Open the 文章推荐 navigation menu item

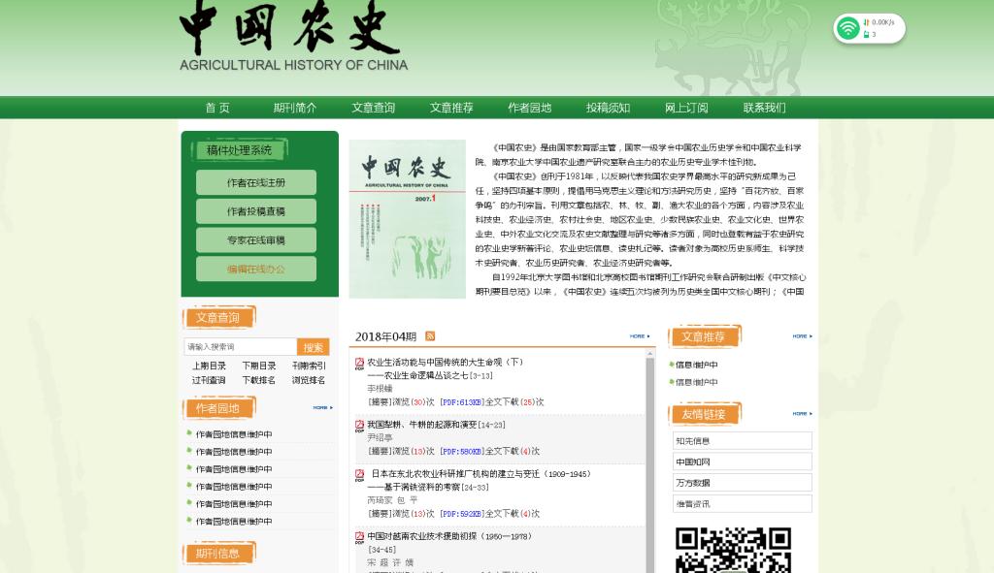coord(451,108)
